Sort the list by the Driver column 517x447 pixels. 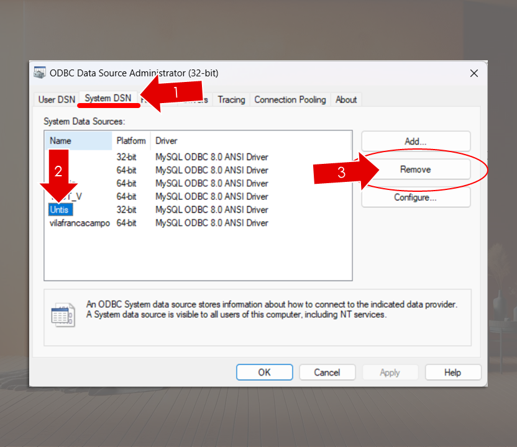[x=166, y=140]
